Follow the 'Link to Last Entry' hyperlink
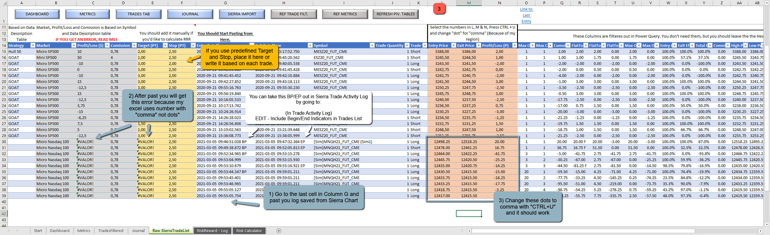Screen dimensions: 770x235 click(x=526, y=15)
